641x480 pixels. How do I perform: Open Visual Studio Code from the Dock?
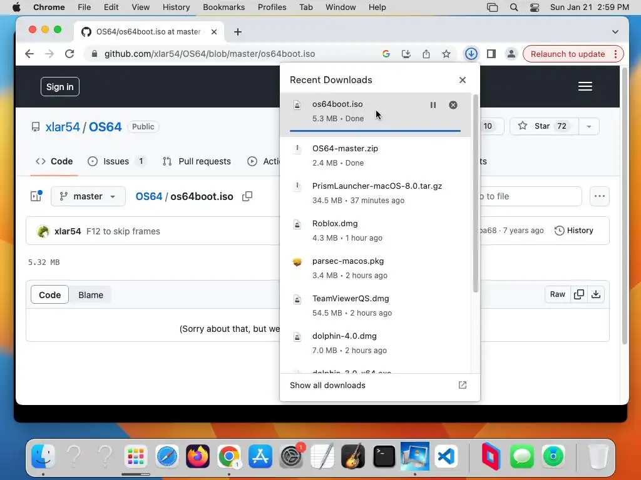tap(446, 456)
